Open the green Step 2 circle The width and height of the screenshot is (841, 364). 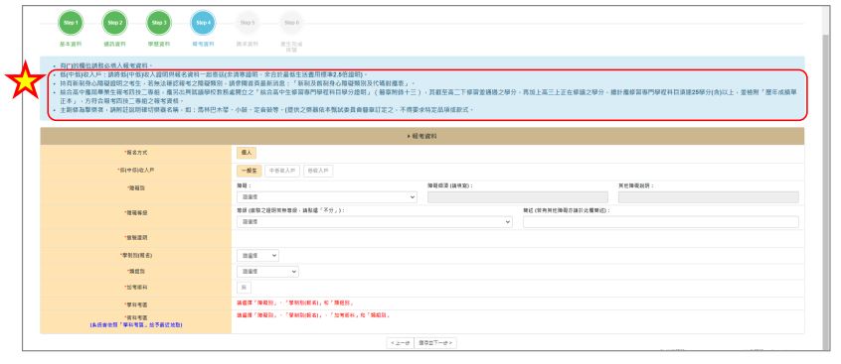point(114,23)
